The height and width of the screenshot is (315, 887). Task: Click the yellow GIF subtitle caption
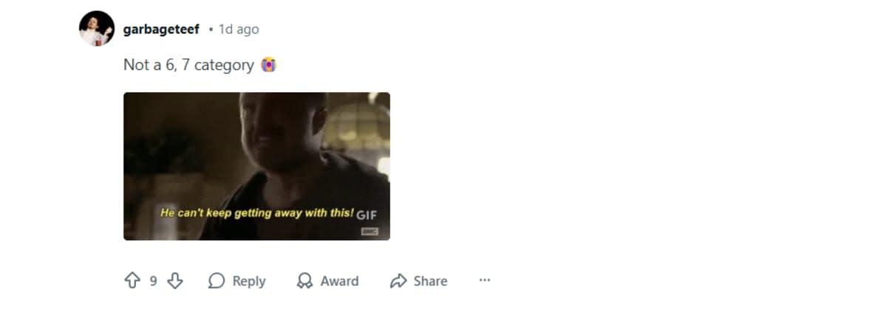coord(257,212)
